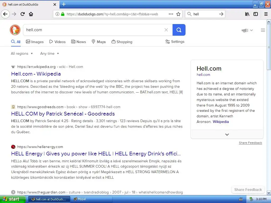Submit browser search box with go arrow
271x203 pixels.
click(221, 14)
